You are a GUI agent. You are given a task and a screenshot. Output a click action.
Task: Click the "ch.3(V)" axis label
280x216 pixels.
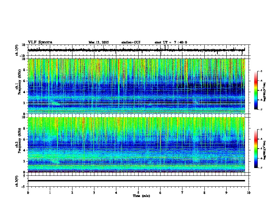[17, 181]
